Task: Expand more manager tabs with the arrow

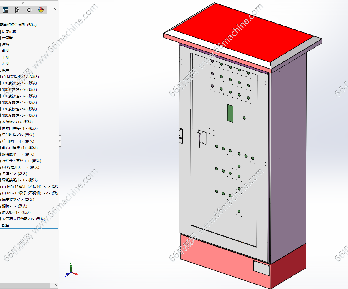Action: click(55, 10)
